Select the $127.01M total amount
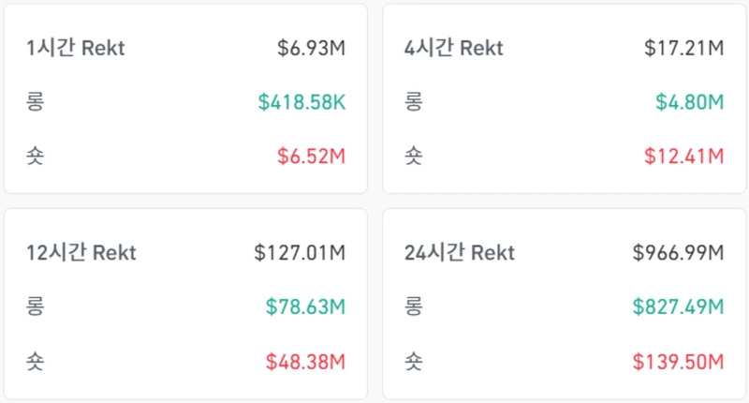 tap(300, 253)
